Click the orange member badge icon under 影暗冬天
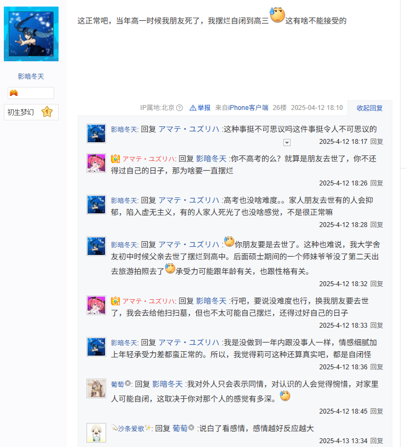406x447 pixels. (x=14, y=92)
